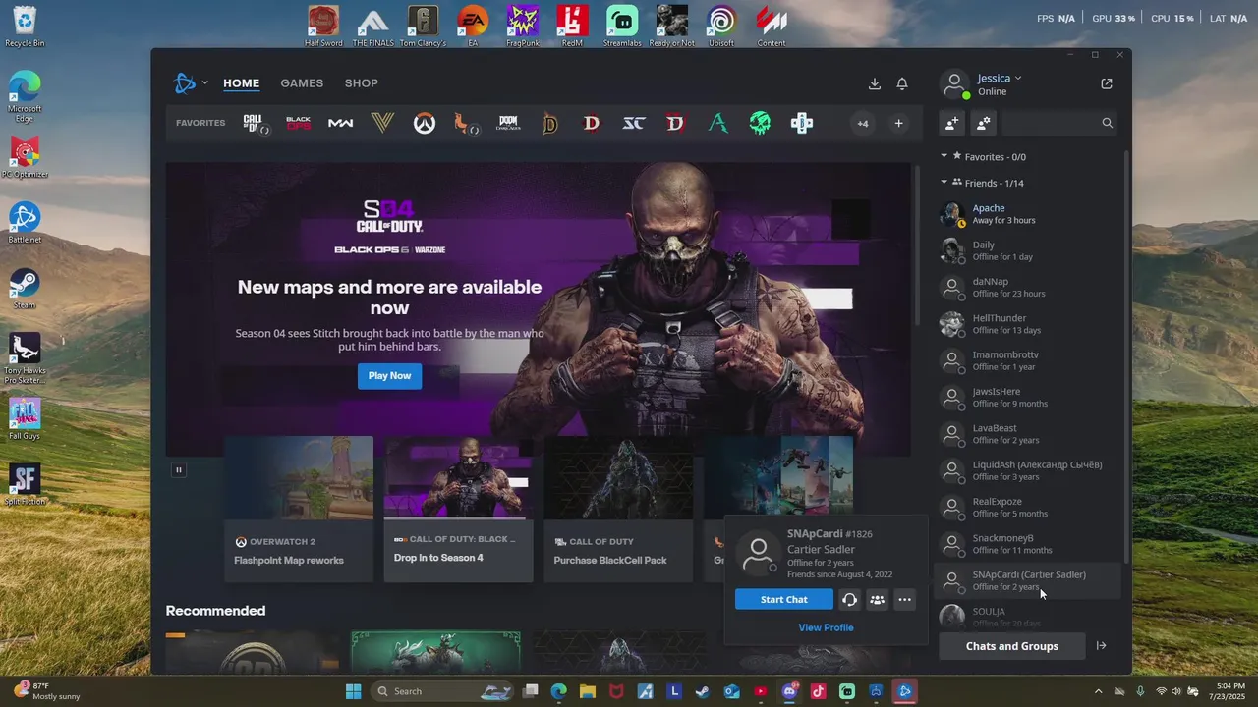Open the Black Ops favorite icon

298,123
